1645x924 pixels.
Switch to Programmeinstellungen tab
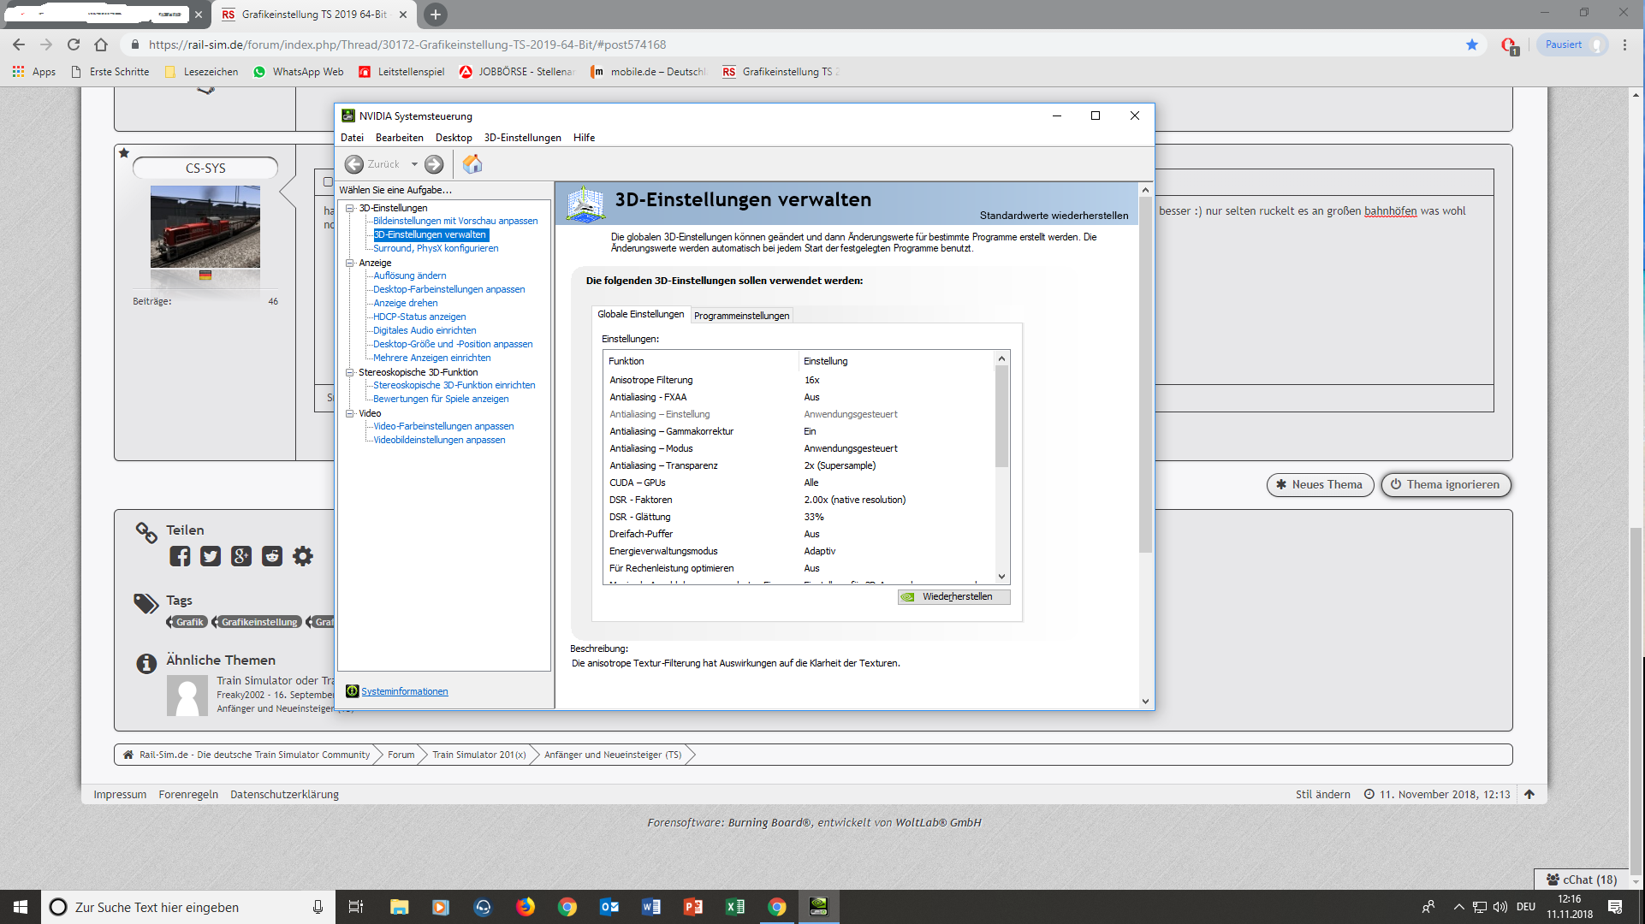[741, 316]
